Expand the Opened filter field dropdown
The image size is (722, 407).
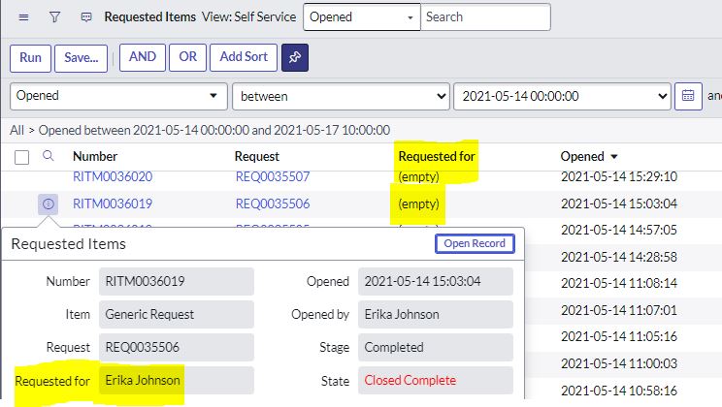point(118,96)
